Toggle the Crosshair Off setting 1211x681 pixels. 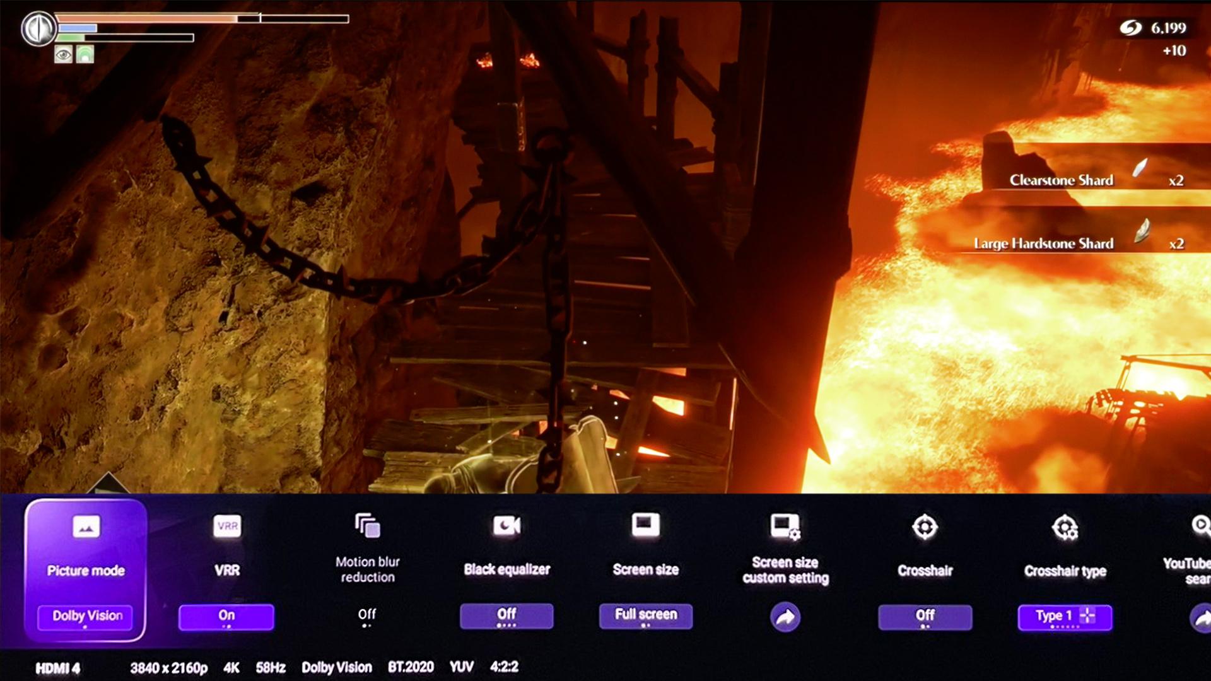925,617
